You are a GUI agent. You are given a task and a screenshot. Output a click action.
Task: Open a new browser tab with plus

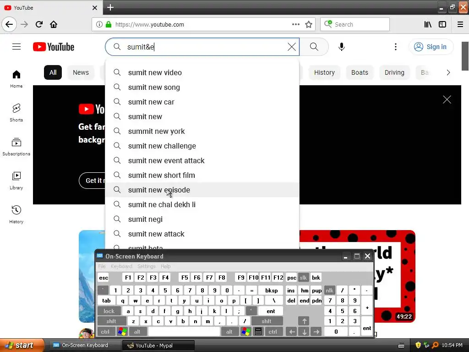pyautogui.click(x=110, y=7)
